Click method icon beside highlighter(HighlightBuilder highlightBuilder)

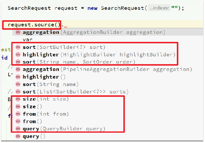click(x=18, y=55)
